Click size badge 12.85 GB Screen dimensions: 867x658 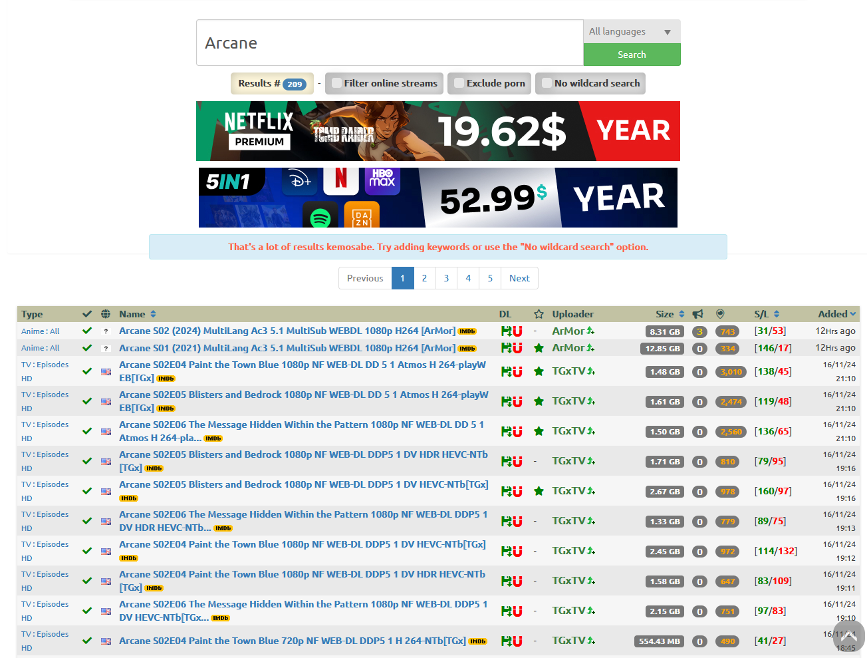pyautogui.click(x=664, y=349)
